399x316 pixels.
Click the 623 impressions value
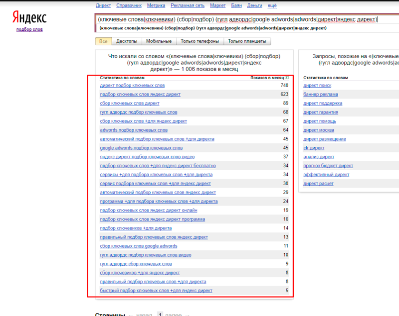pyautogui.click(x=284, y=94)
